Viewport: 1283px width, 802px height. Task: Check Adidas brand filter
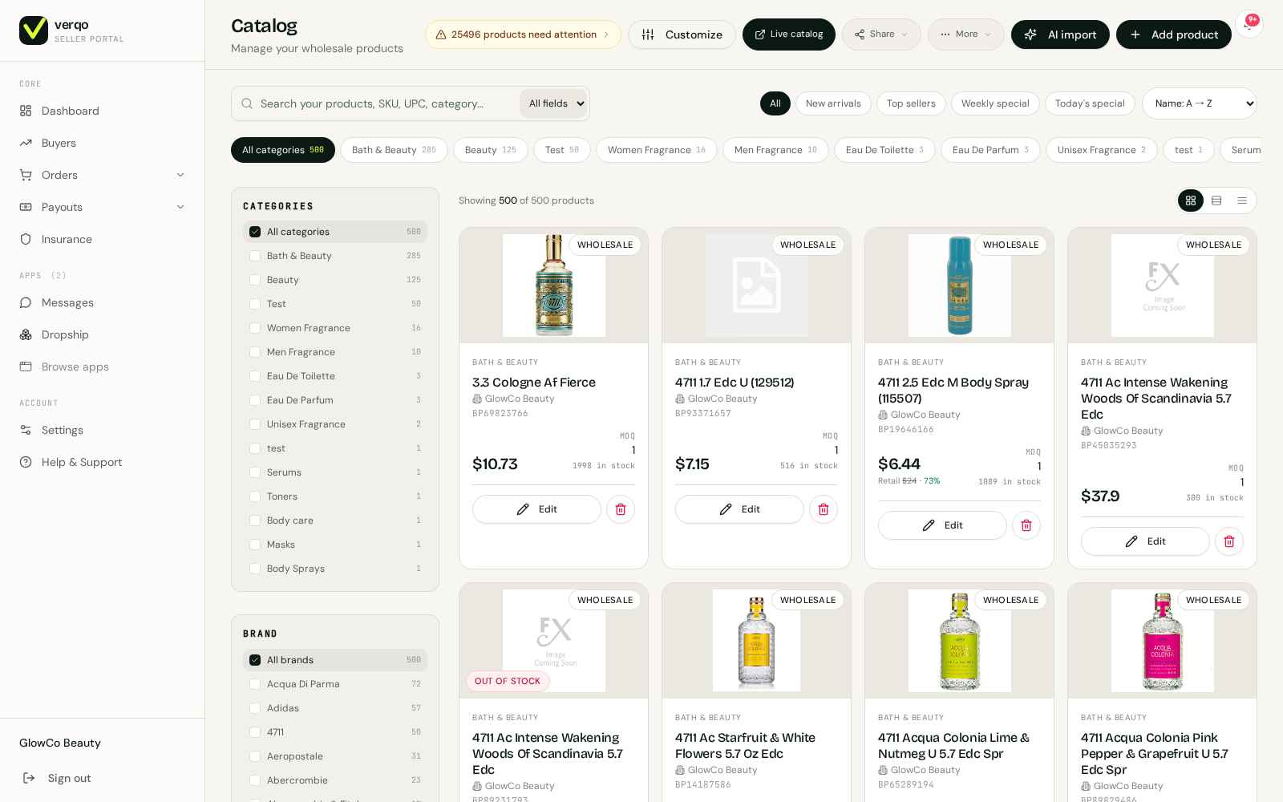tap(255, 708)
